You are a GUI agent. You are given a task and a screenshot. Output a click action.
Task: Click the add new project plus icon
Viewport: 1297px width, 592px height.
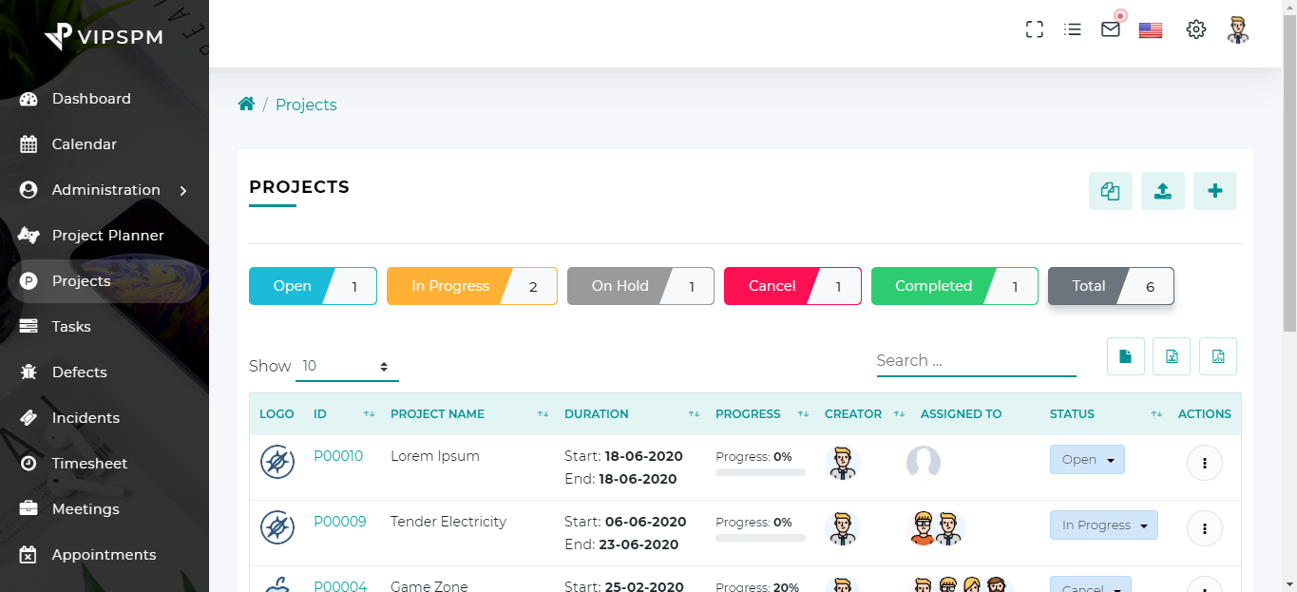click(x=1214, y=191)
